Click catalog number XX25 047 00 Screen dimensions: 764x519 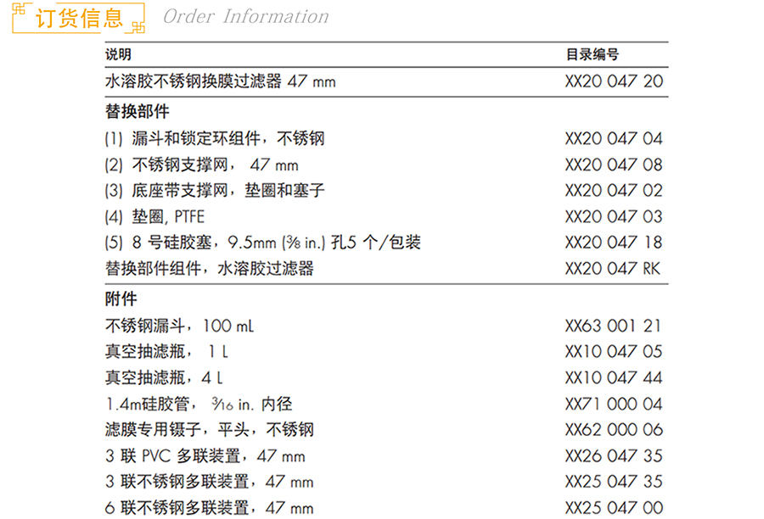613,508
